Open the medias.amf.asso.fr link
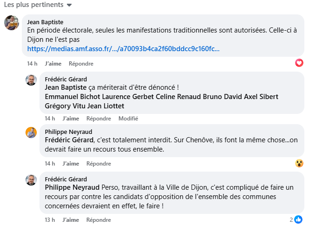 click(123, 48)
